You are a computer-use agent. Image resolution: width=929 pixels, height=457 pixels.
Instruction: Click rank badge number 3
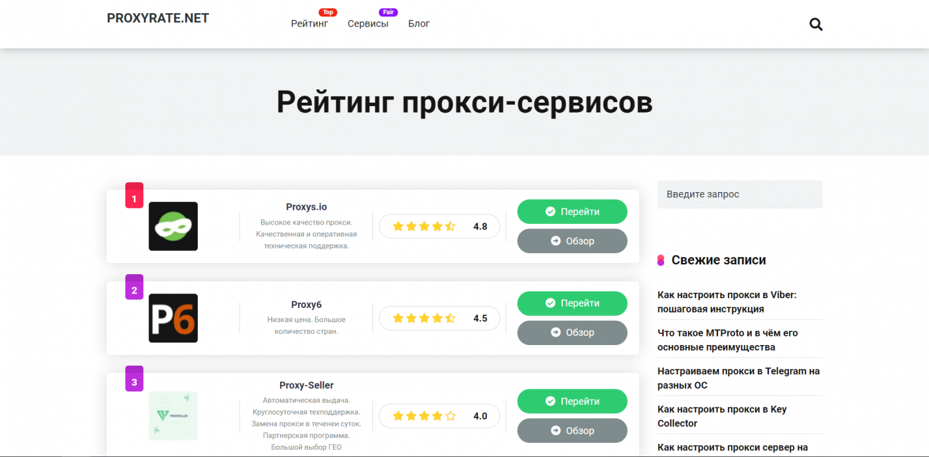pyautogui.click(x=134, y=380)
